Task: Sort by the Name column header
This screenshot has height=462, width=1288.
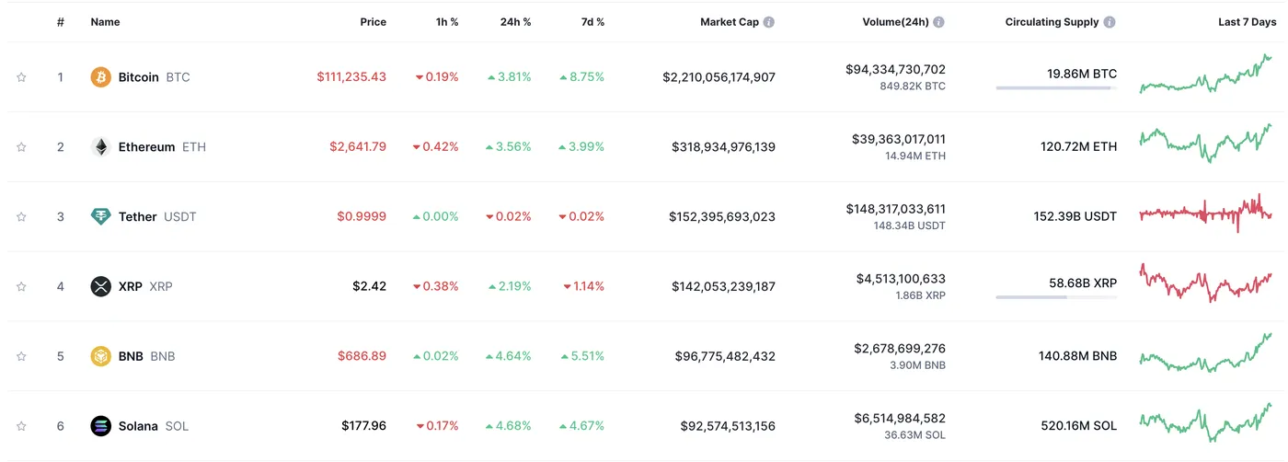Action: 105,22
